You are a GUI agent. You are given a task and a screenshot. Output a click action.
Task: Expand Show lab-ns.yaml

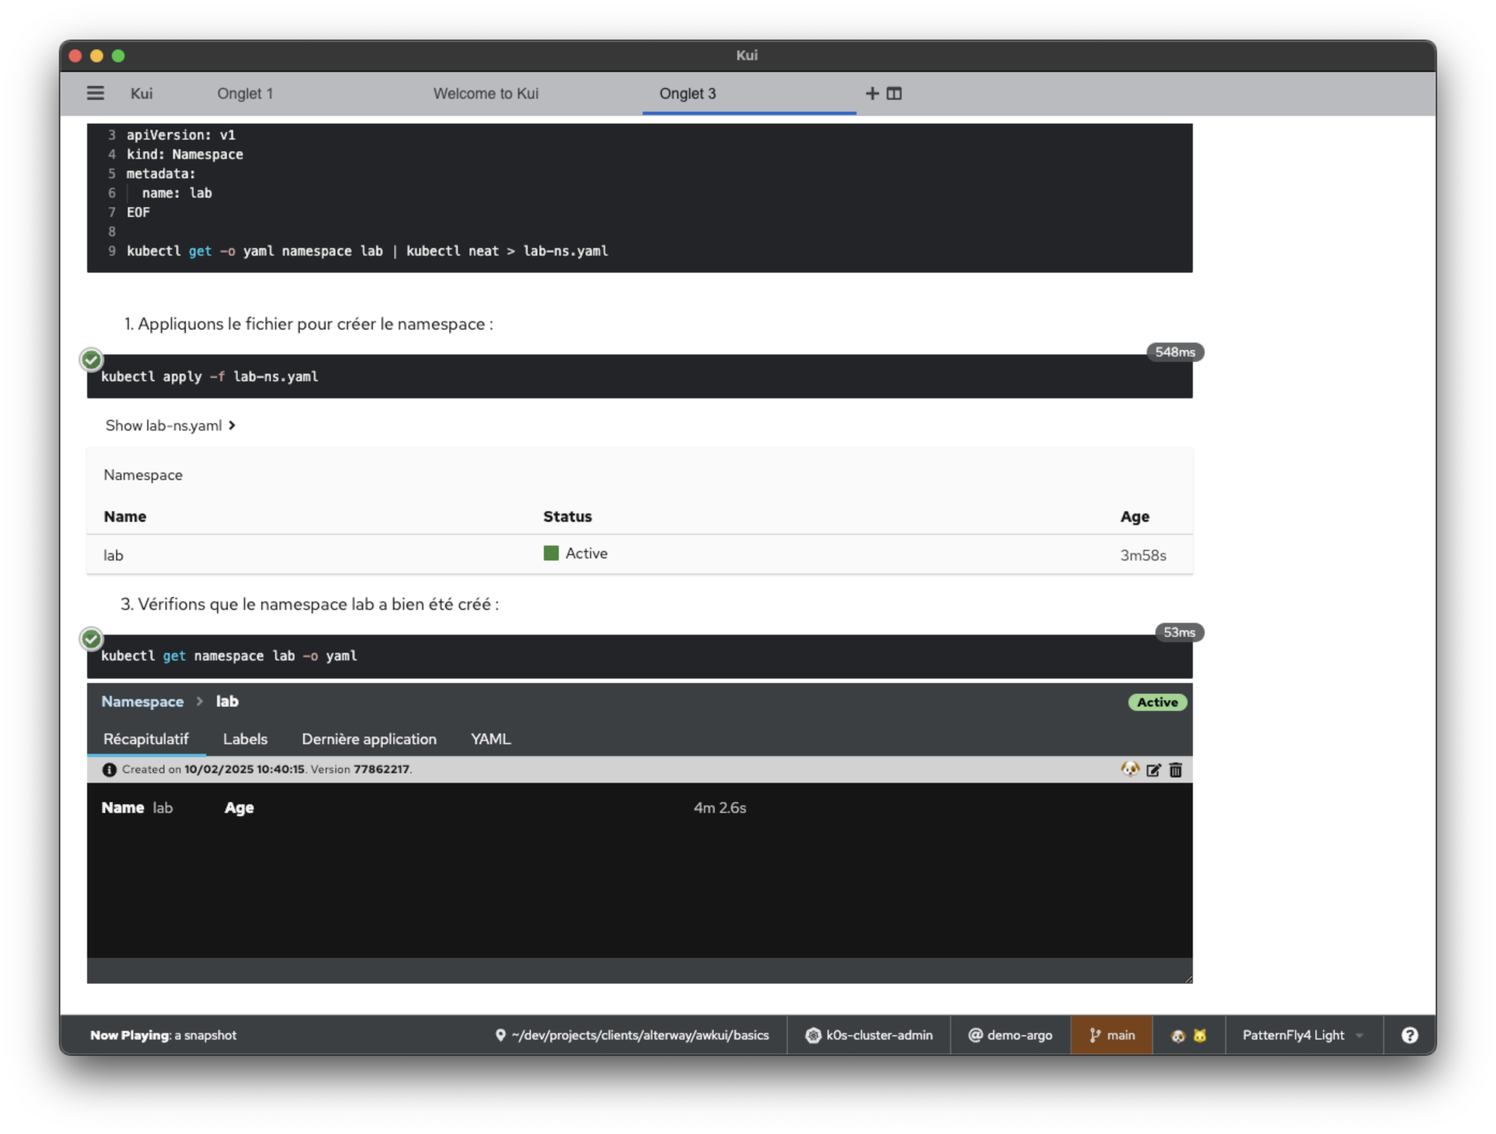170,425
